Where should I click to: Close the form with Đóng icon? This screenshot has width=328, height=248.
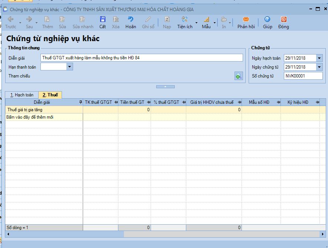tap(283, 19)
